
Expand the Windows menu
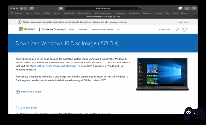pyautogui.click(x=84, y=30)
